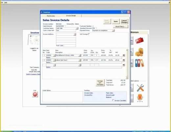Click the Discount field of line 1
The height and width of the screenshot is (132, 171).
pyautogui.click(x=92, y=55)
